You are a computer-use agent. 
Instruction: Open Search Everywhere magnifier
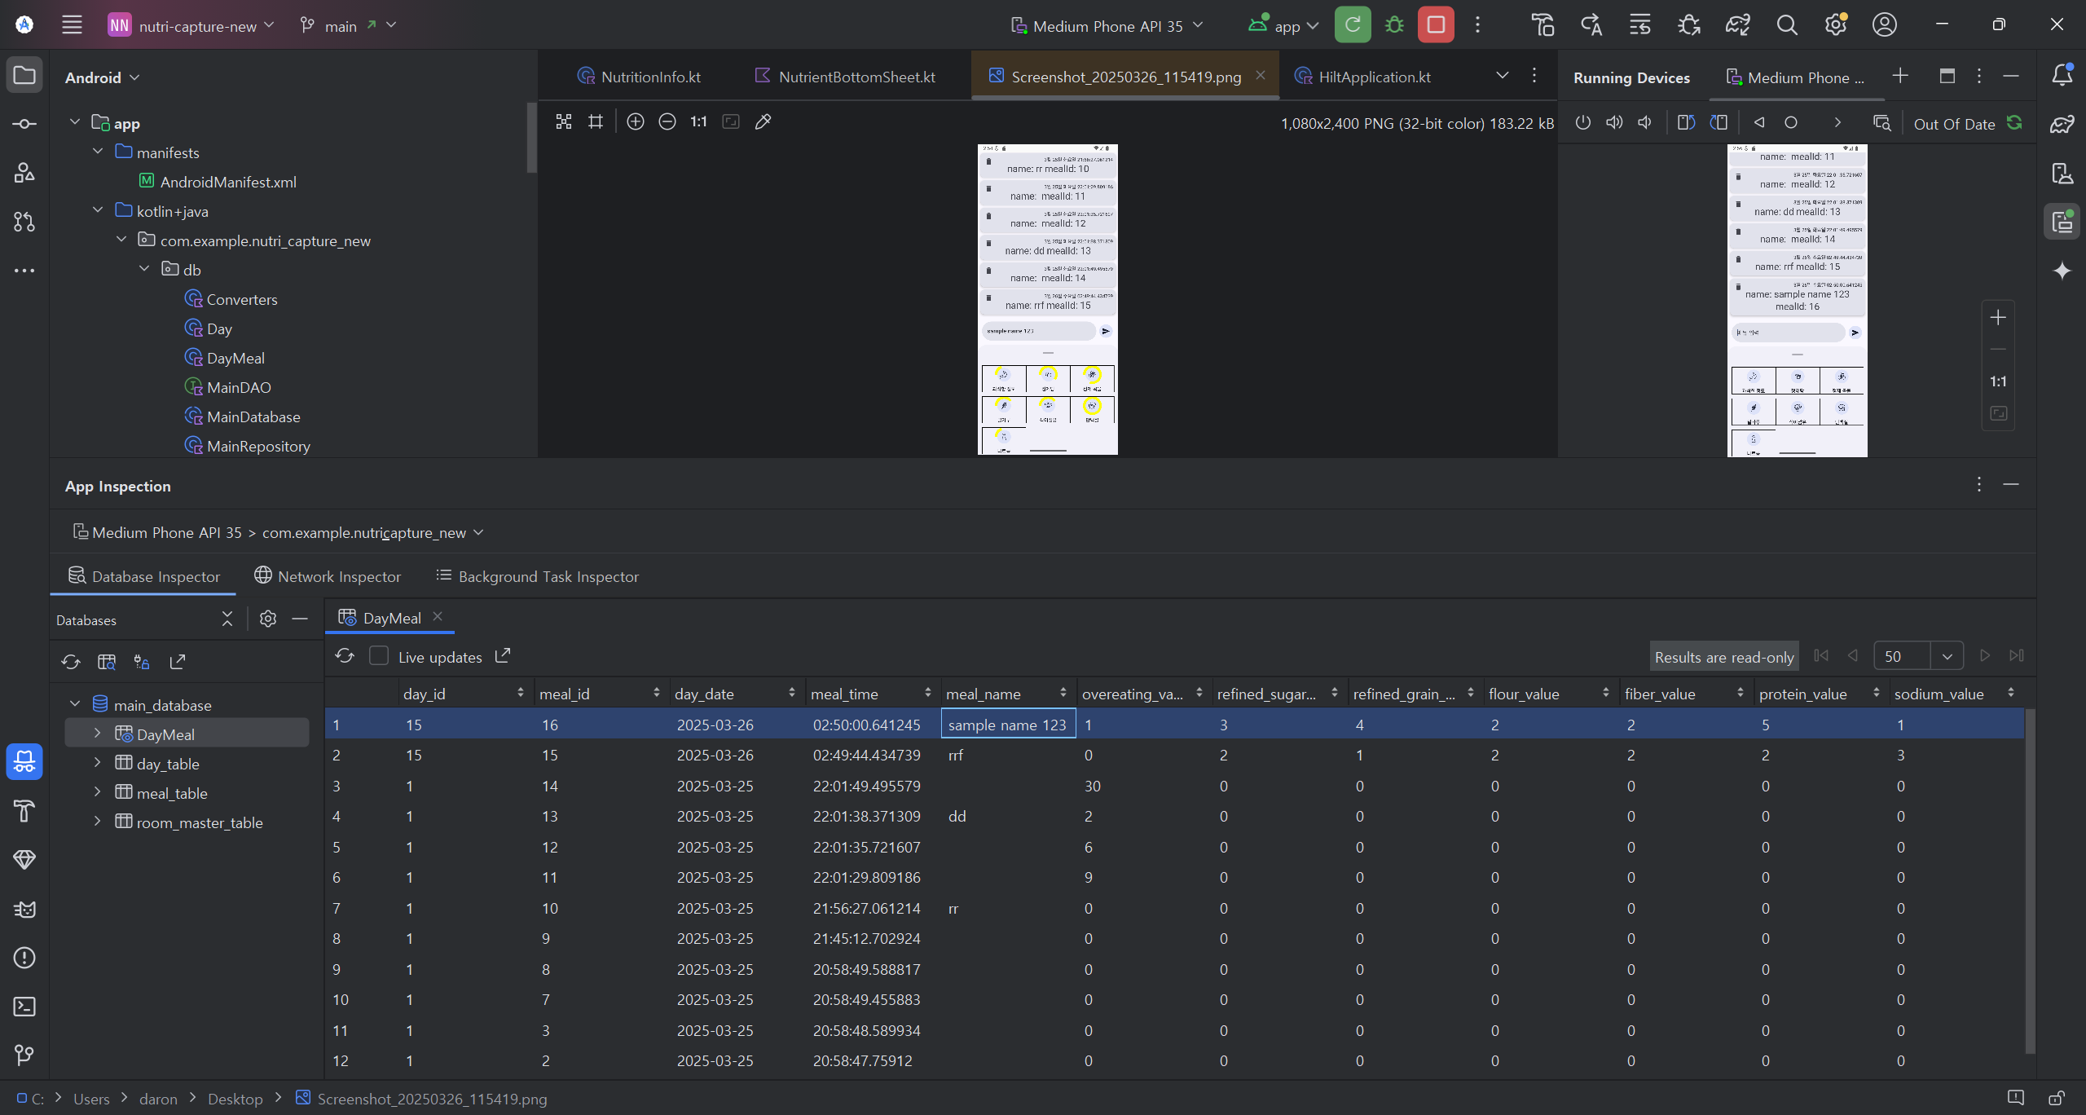[x=1787, y=25]
